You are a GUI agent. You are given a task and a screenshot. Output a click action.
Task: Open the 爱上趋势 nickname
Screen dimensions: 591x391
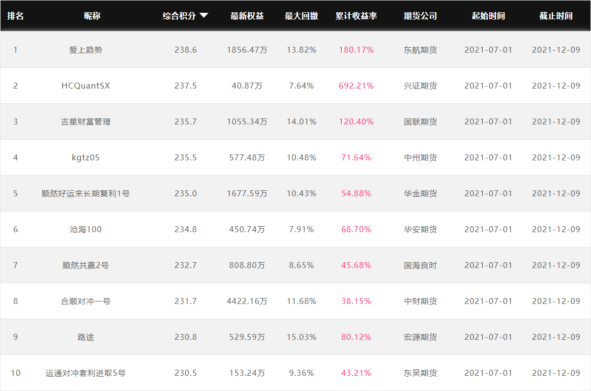coord(86,50)
